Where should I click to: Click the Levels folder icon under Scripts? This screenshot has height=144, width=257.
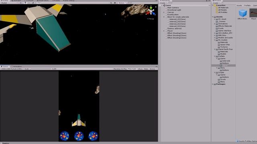(219, 79)
